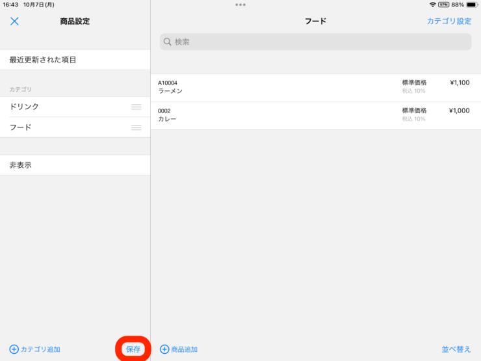The image size is (481, 361).
Task: Click the フード header title
Action: pyautogui.click(x=315, y=21)
